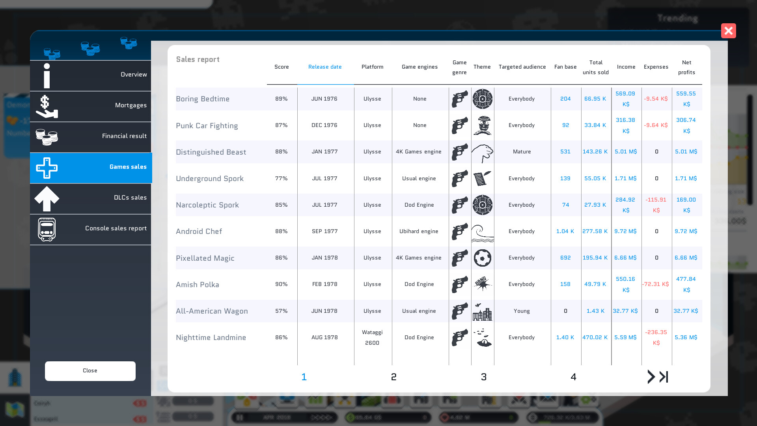Screen dimensions: 757x426
Task: Close window with red X button
Action: (x=728, y=31)
